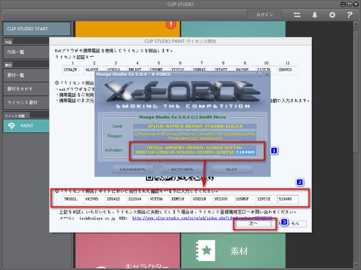Click the teal tile at top right

(233, 29)
